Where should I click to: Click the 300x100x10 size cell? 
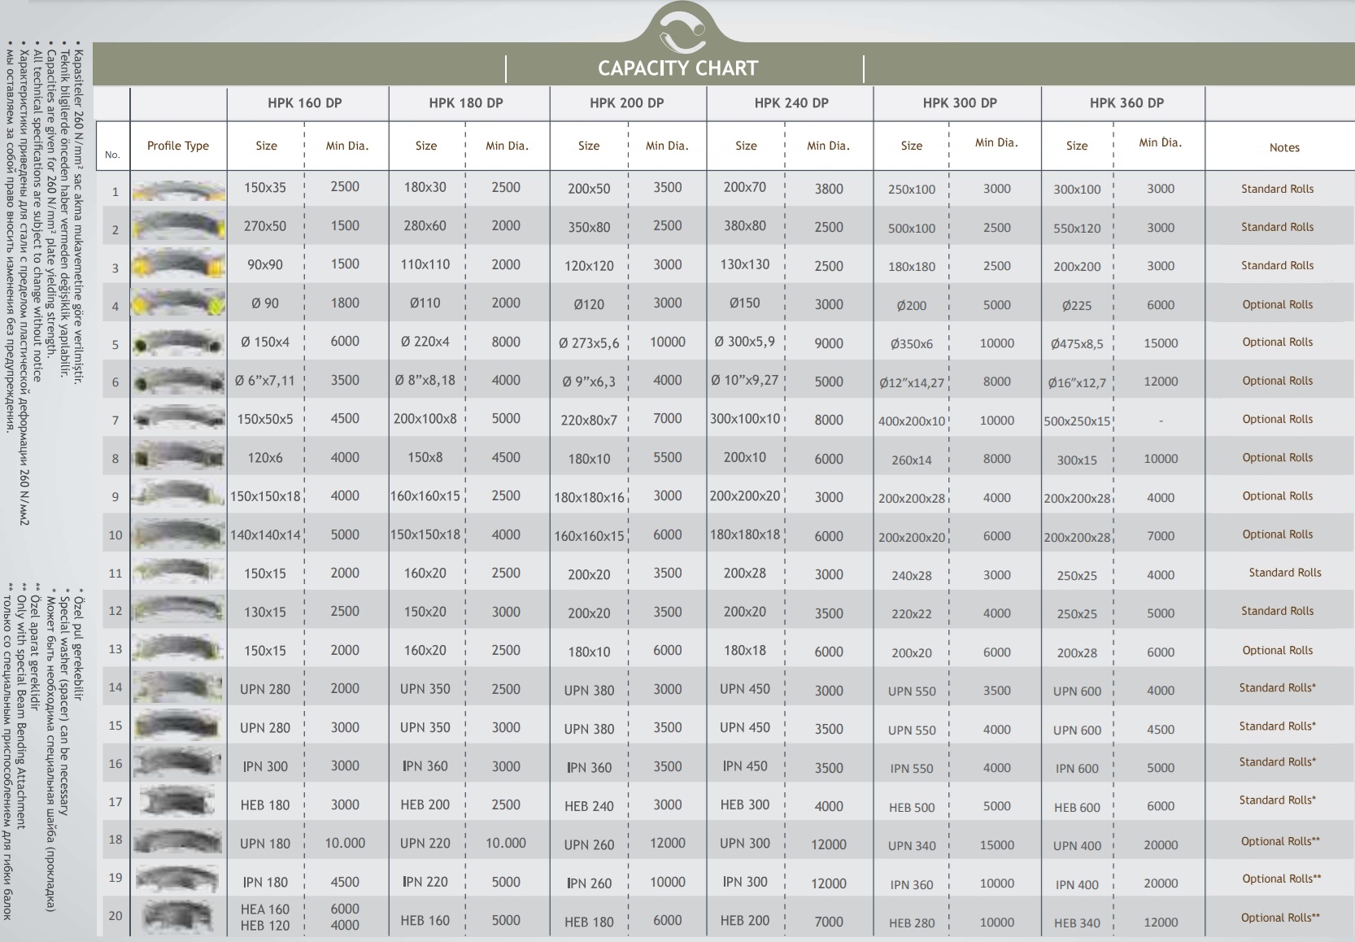pyautogui.click(x=745, y=419)
